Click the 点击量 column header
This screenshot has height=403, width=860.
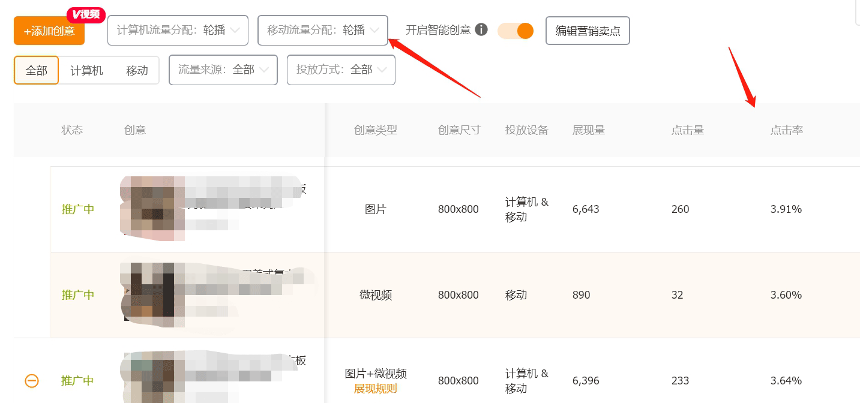pos(687,130)
